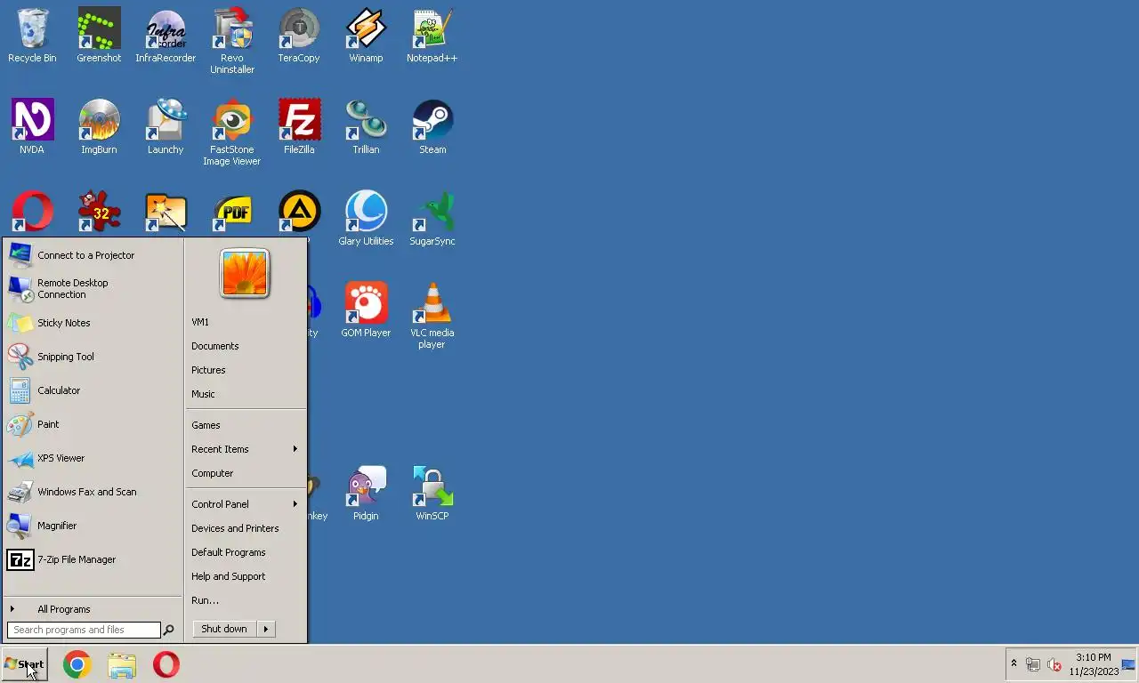Expand the Recent Items submenu arrow
The image size is (1139, 683).
pyautogui.click(x=295, y=449)
